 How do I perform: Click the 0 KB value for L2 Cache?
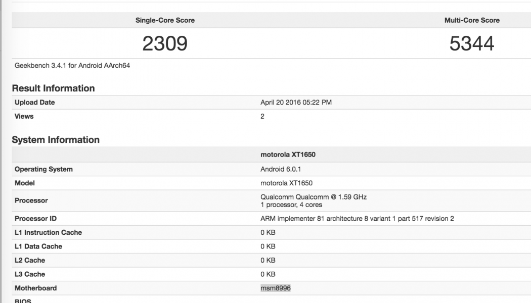268,260
